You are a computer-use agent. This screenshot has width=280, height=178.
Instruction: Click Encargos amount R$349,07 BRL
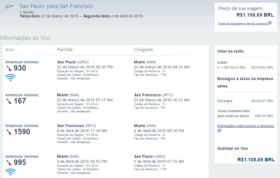tap(262, 101)
